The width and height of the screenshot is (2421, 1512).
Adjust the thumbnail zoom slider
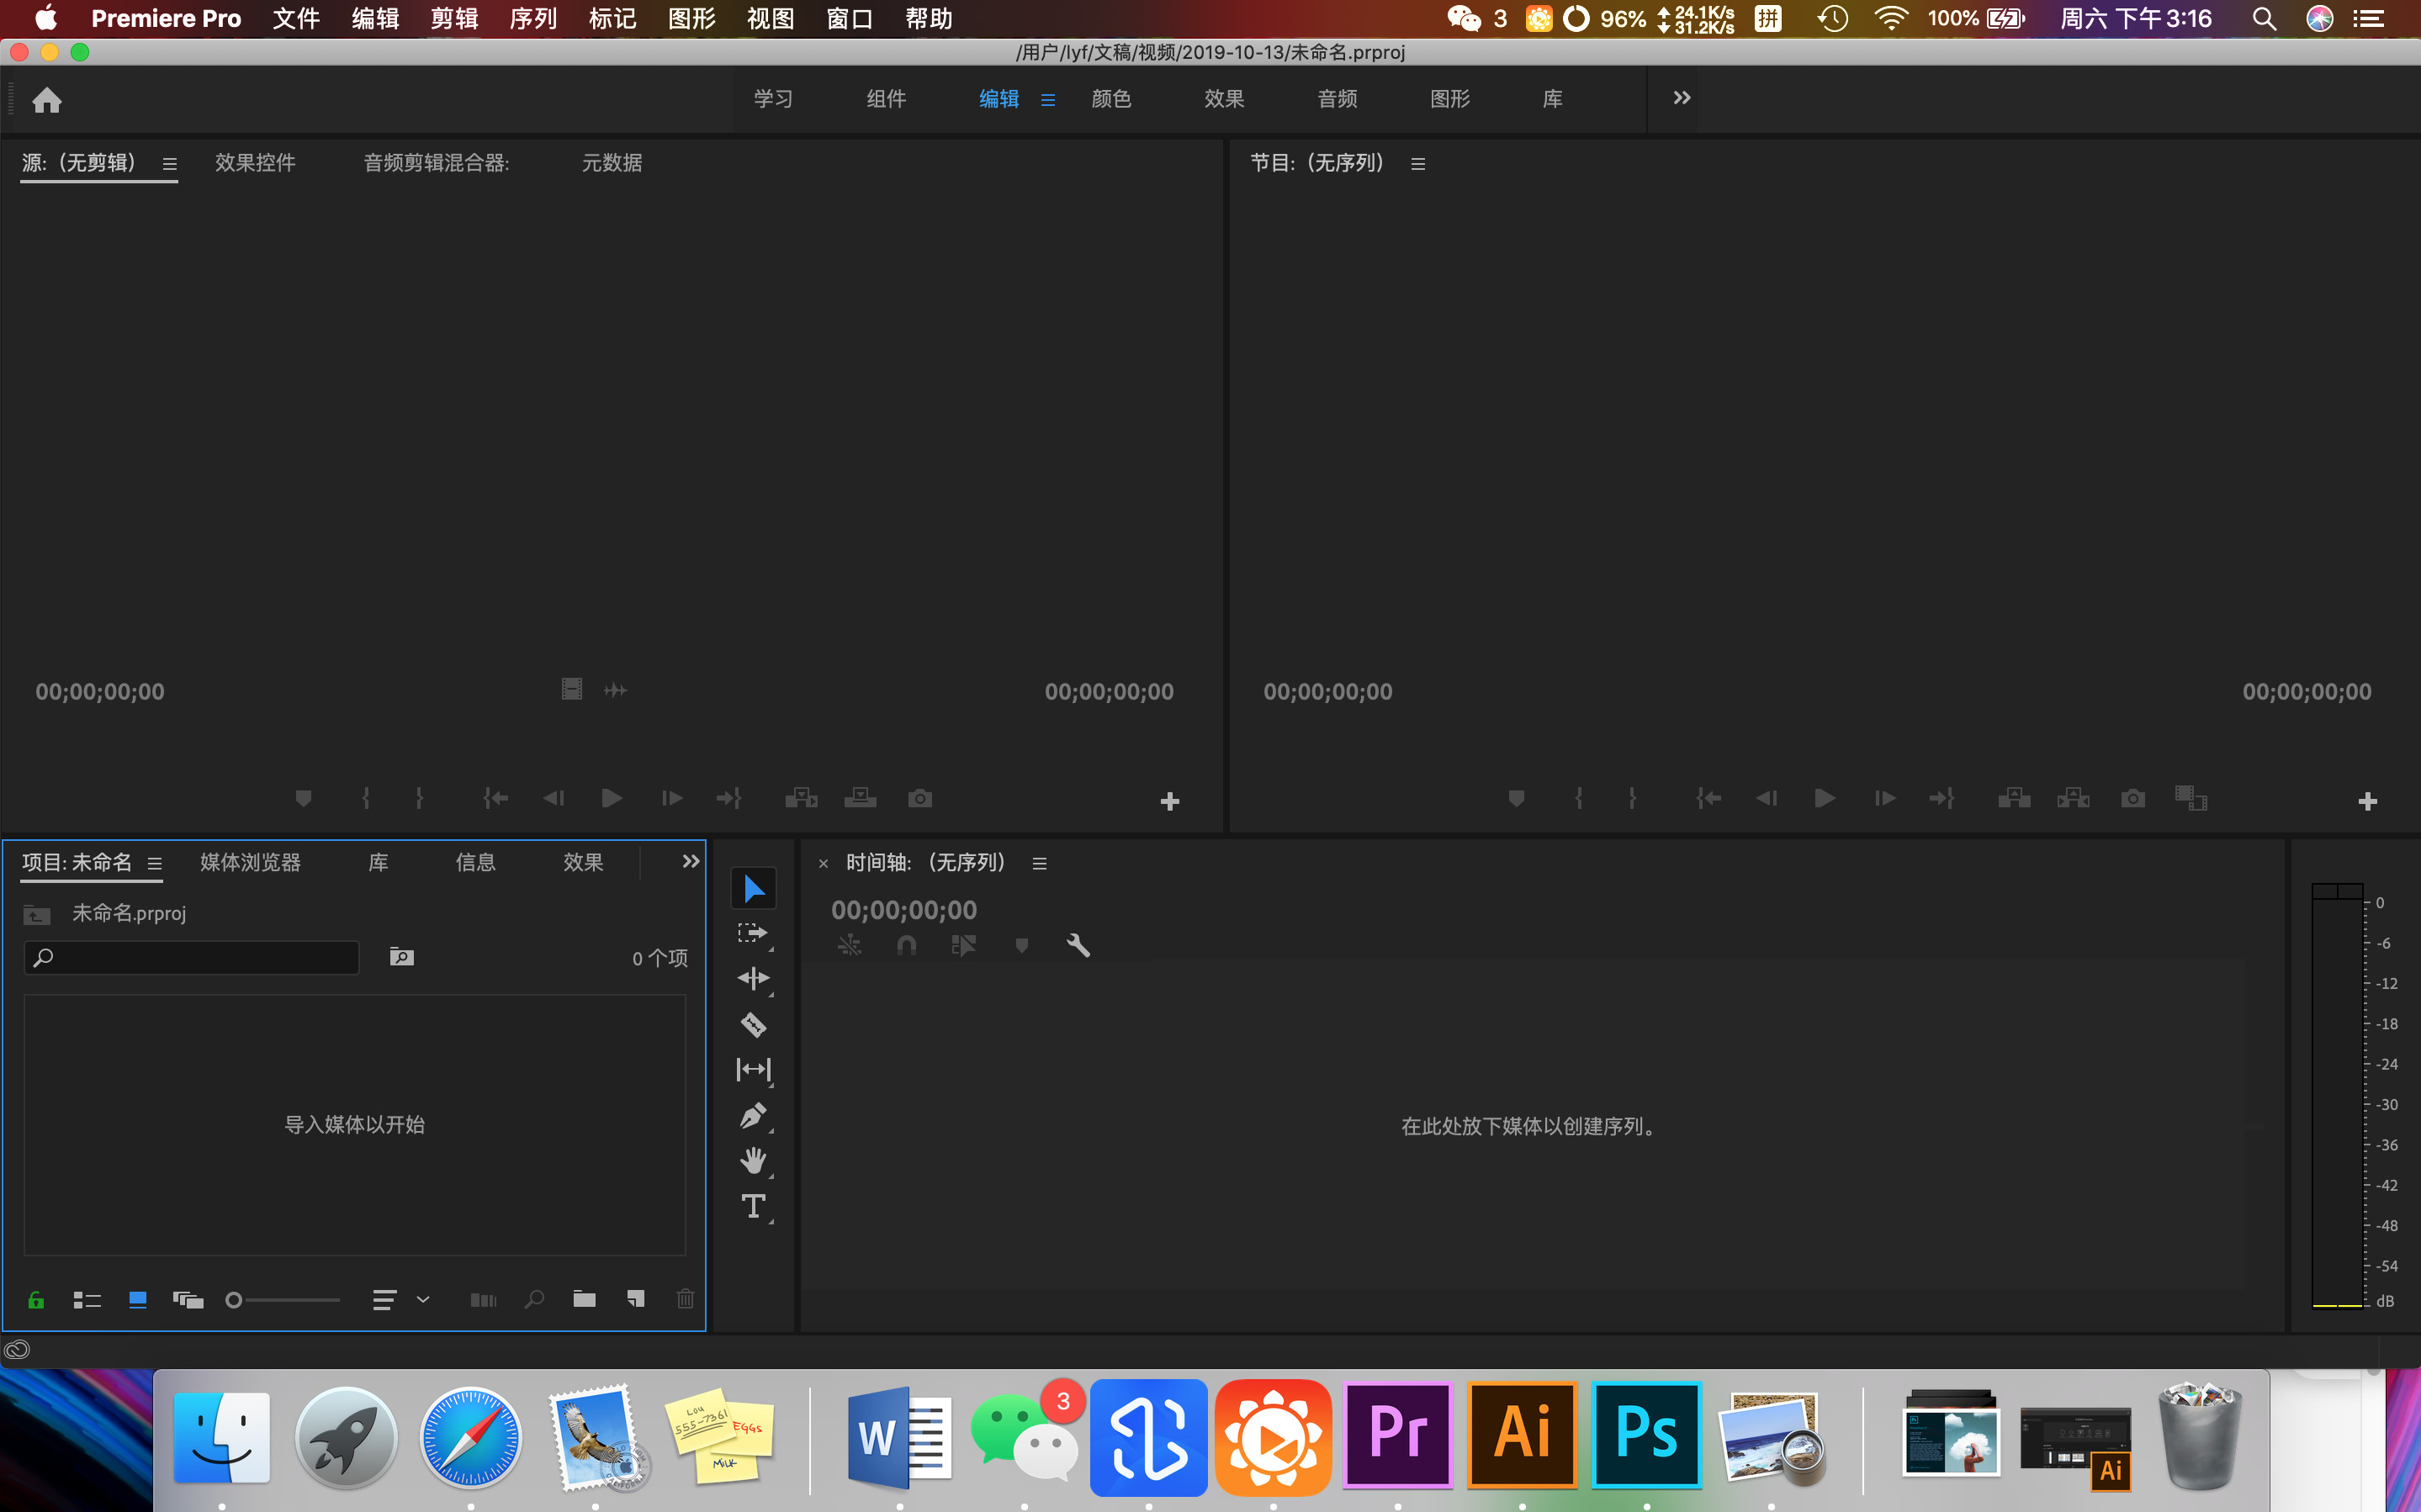(x=234, y=1300)
